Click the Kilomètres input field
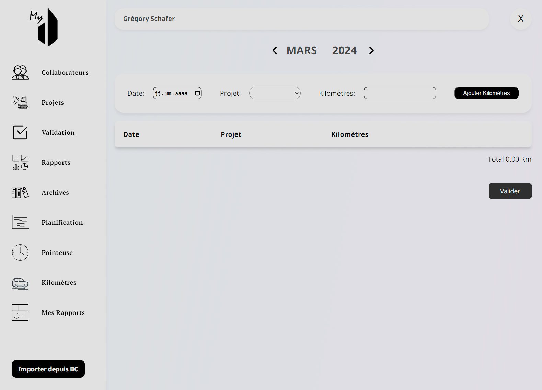This screenshot has height=390, width=542. tap(400, 93)
